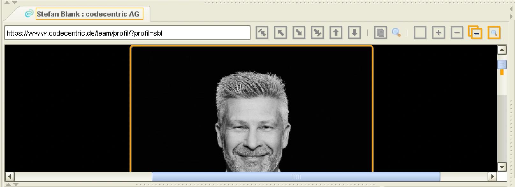515x187 pixels.
Task: Click the empty square toolbar button
Action: tap(420, 33)
